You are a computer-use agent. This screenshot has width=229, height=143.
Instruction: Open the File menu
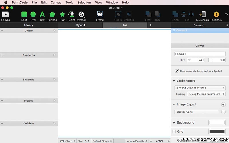[x=34, y=3]
